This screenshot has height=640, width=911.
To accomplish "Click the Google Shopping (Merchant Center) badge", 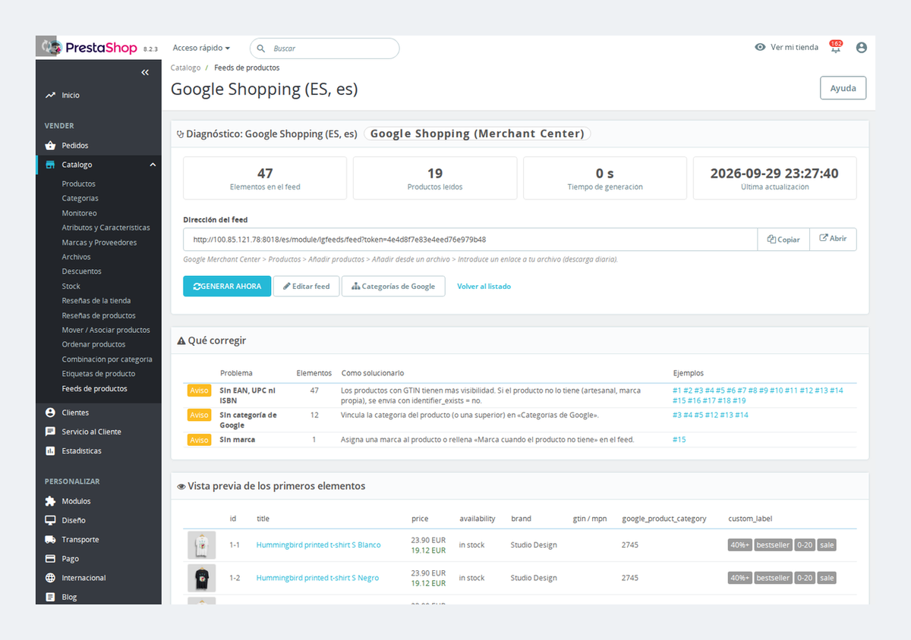I will coord(478,133).
